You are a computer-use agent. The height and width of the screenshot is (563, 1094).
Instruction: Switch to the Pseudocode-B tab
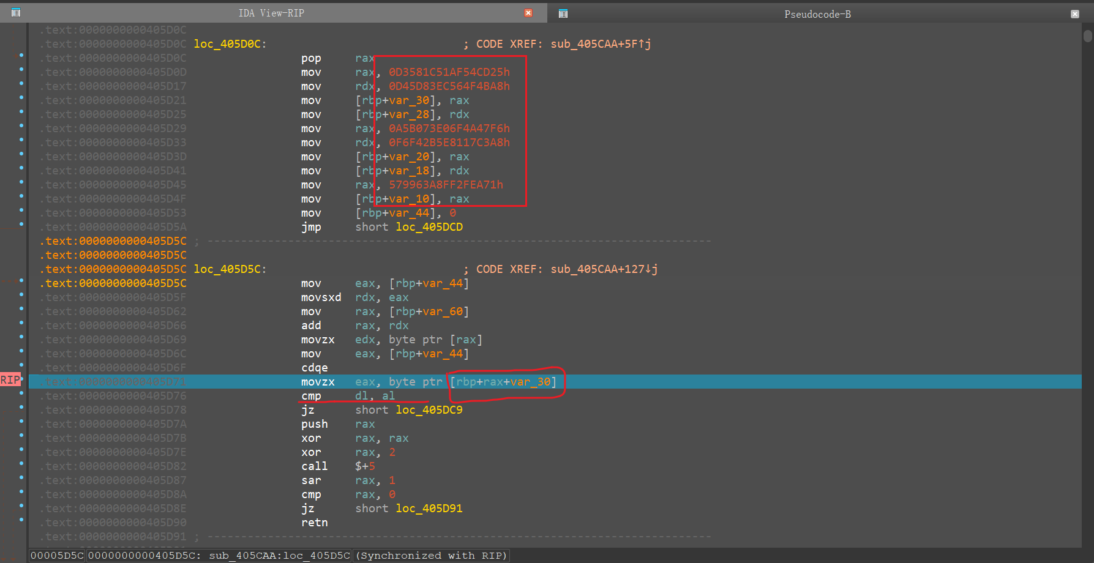817,14
